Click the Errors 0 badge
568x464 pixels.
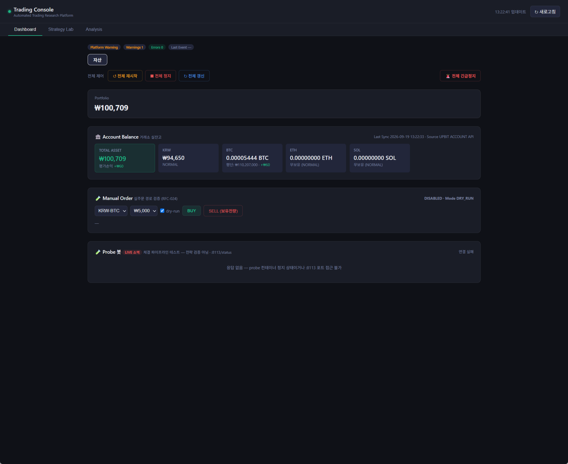pyautogui.click(x=157, y=47)
